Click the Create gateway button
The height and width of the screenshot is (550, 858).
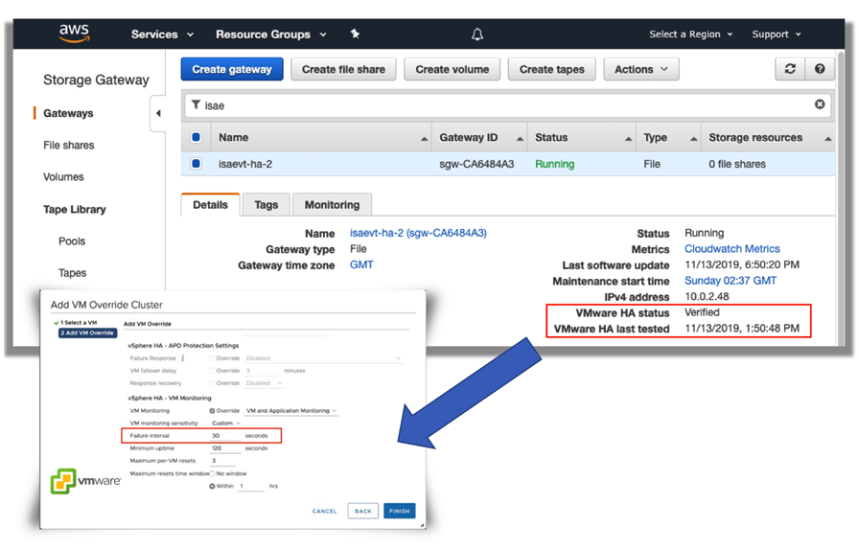coord(232,69)
